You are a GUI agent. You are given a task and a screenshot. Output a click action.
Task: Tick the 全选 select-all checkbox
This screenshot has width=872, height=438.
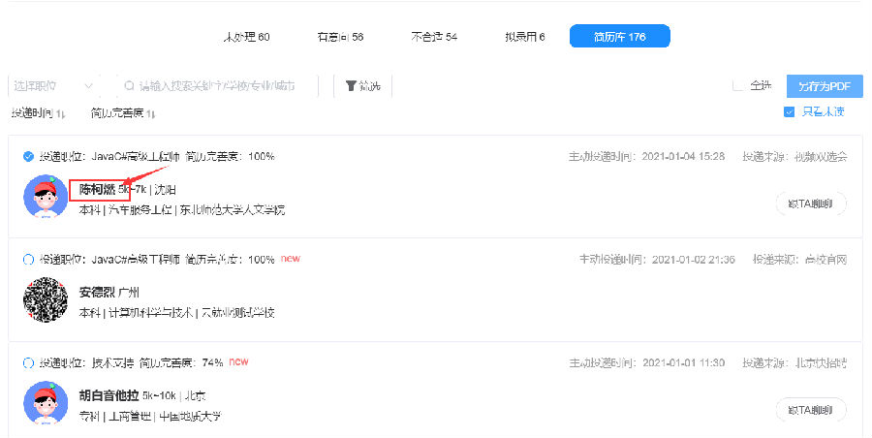tap(738, 85)
